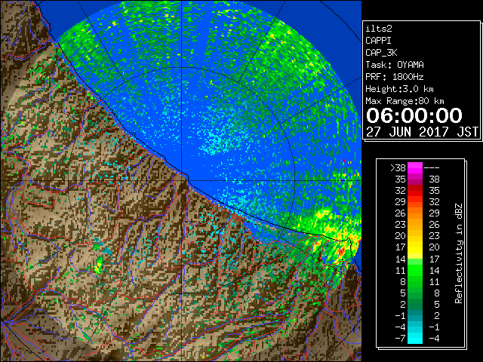Select the "Height:3.0 km" line

399,89
